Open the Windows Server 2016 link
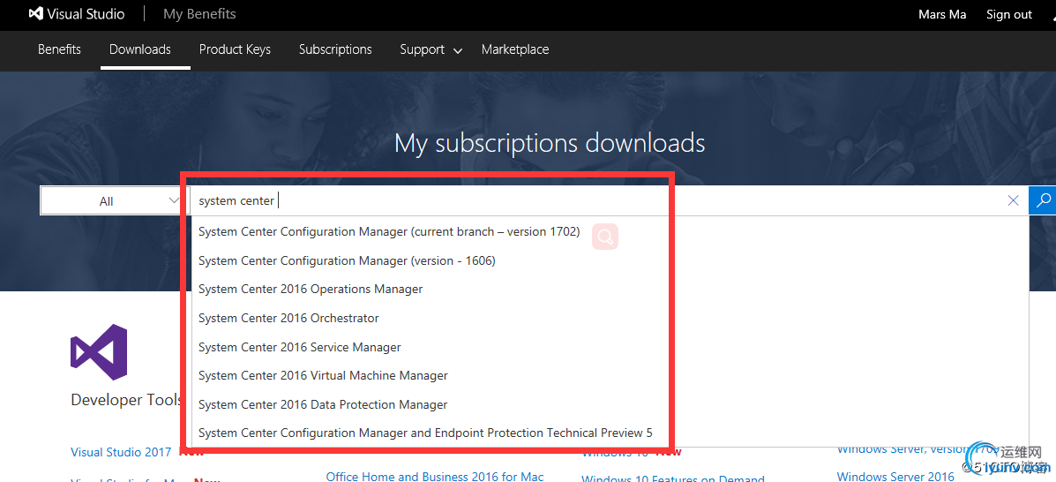Viewport: 1056px width, 482px height. coord(895,477)
